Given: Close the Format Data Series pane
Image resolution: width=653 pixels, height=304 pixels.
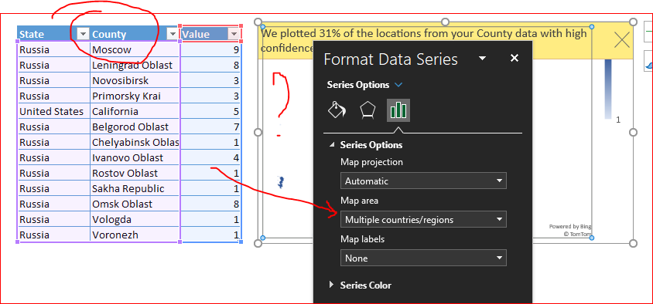Looking at the screenshot, I should (515, 58).
